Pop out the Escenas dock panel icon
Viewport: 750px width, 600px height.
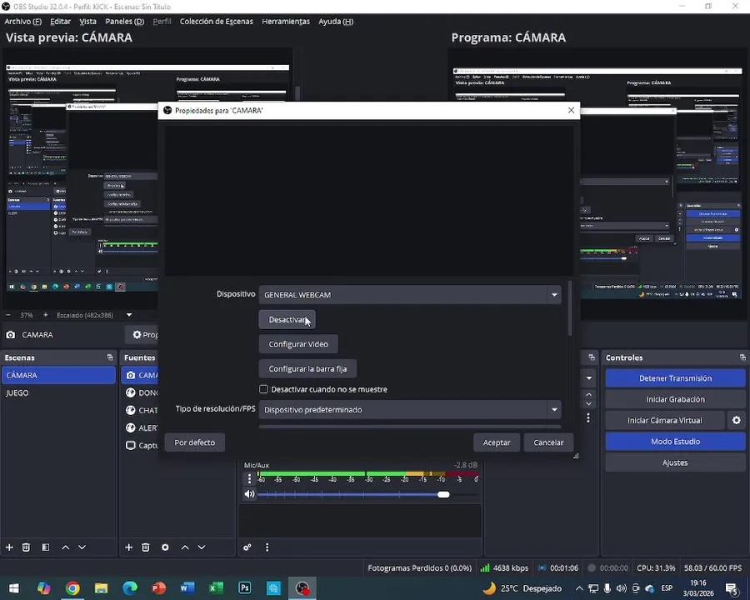point(110,357)
